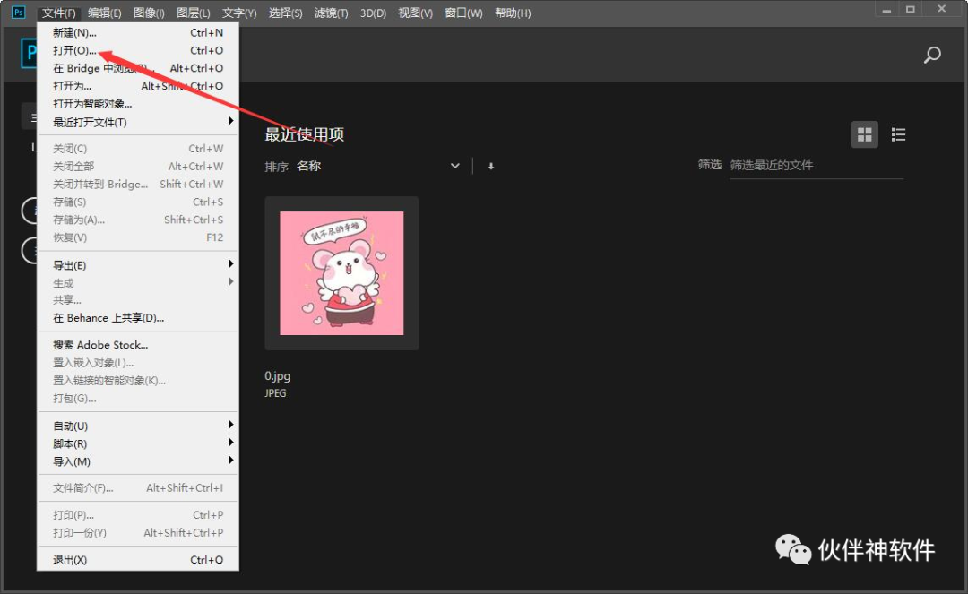Switch recent files to grid view
The width and height of the screenshot is (968, 594).
(864, 134)
